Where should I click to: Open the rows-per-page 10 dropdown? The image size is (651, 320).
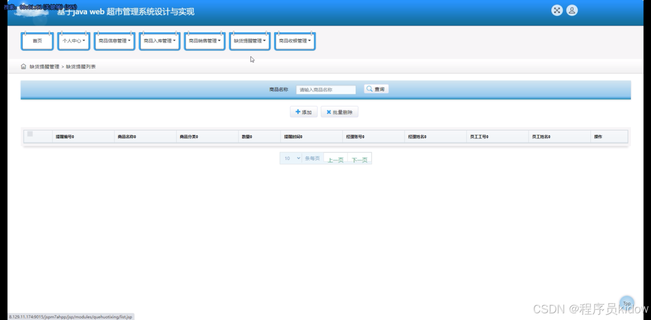pos(291,158)
